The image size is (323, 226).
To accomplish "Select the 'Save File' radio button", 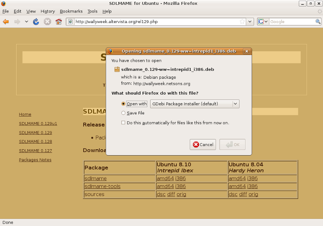I will pyautogui.click(x=124, y=113).
